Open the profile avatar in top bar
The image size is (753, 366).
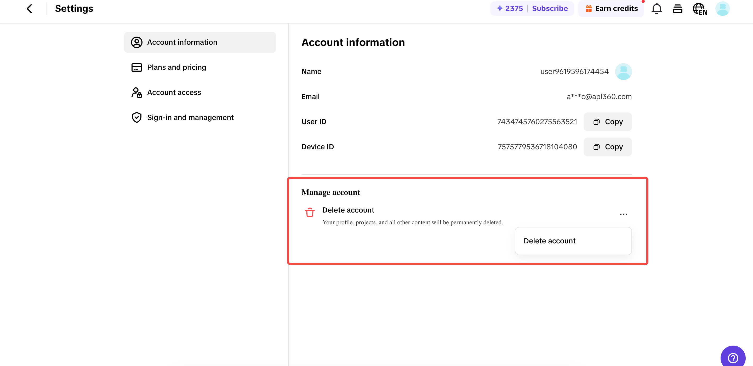(x=722, y=8)
